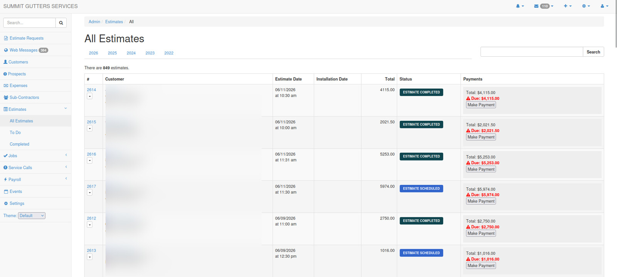
Task: Open estimate number 2617
Action: coord(91,186)
